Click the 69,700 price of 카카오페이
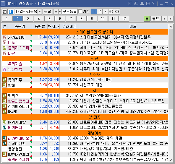The image size is (175, 164). tap(54, 37)
